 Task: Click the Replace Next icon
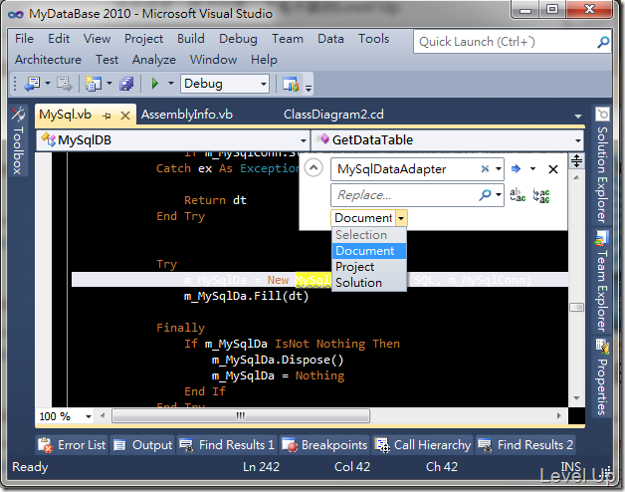tap(518, 195)
